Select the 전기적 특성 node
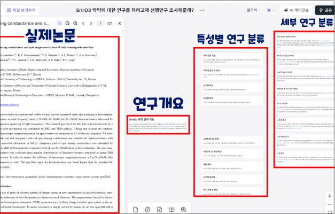This screenshot has width=335, height=214. click(x=231, y=88)
